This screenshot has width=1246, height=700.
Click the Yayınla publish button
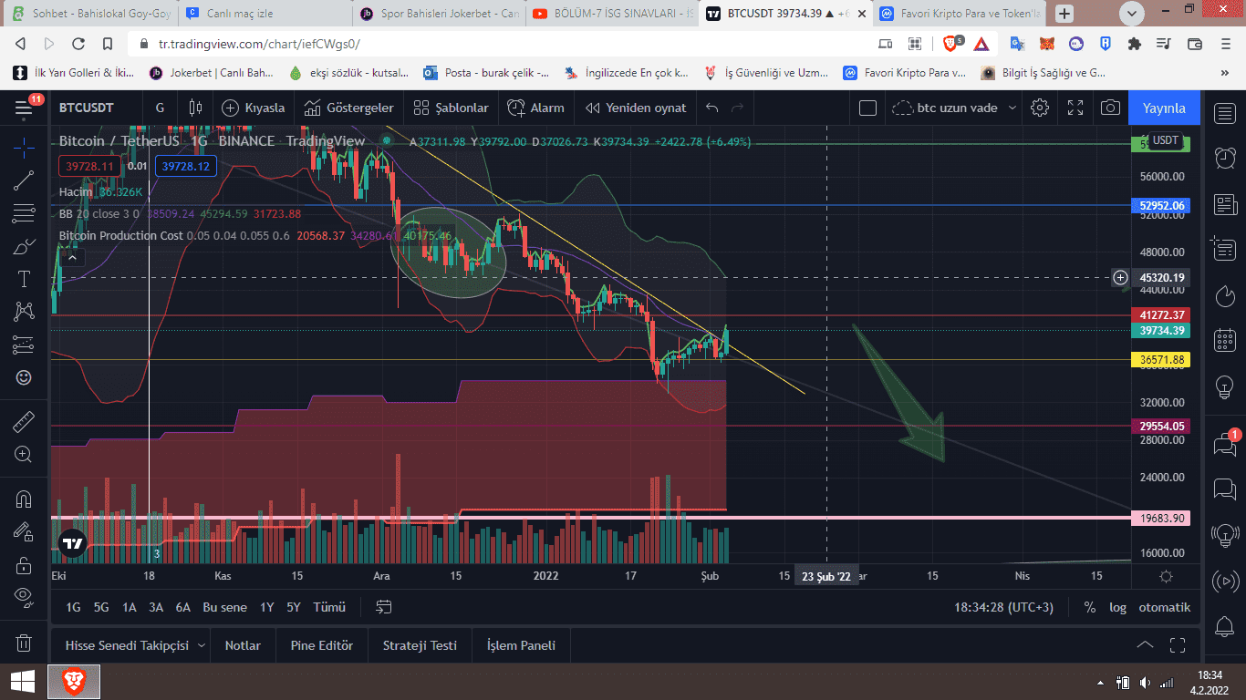coord(1164,108)
